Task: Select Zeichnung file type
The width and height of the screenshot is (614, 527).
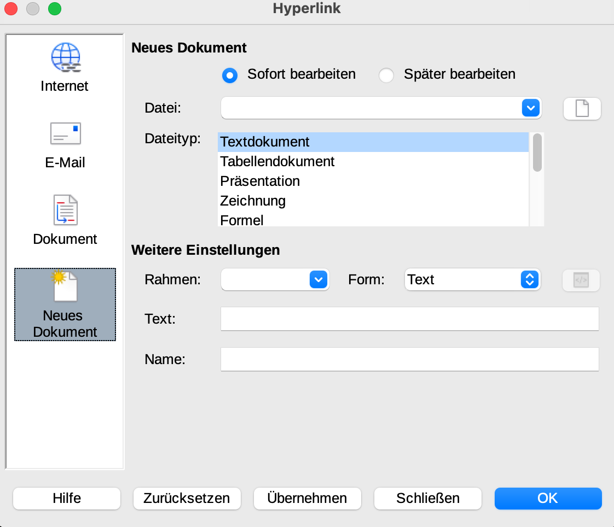Action: (373, 201)
